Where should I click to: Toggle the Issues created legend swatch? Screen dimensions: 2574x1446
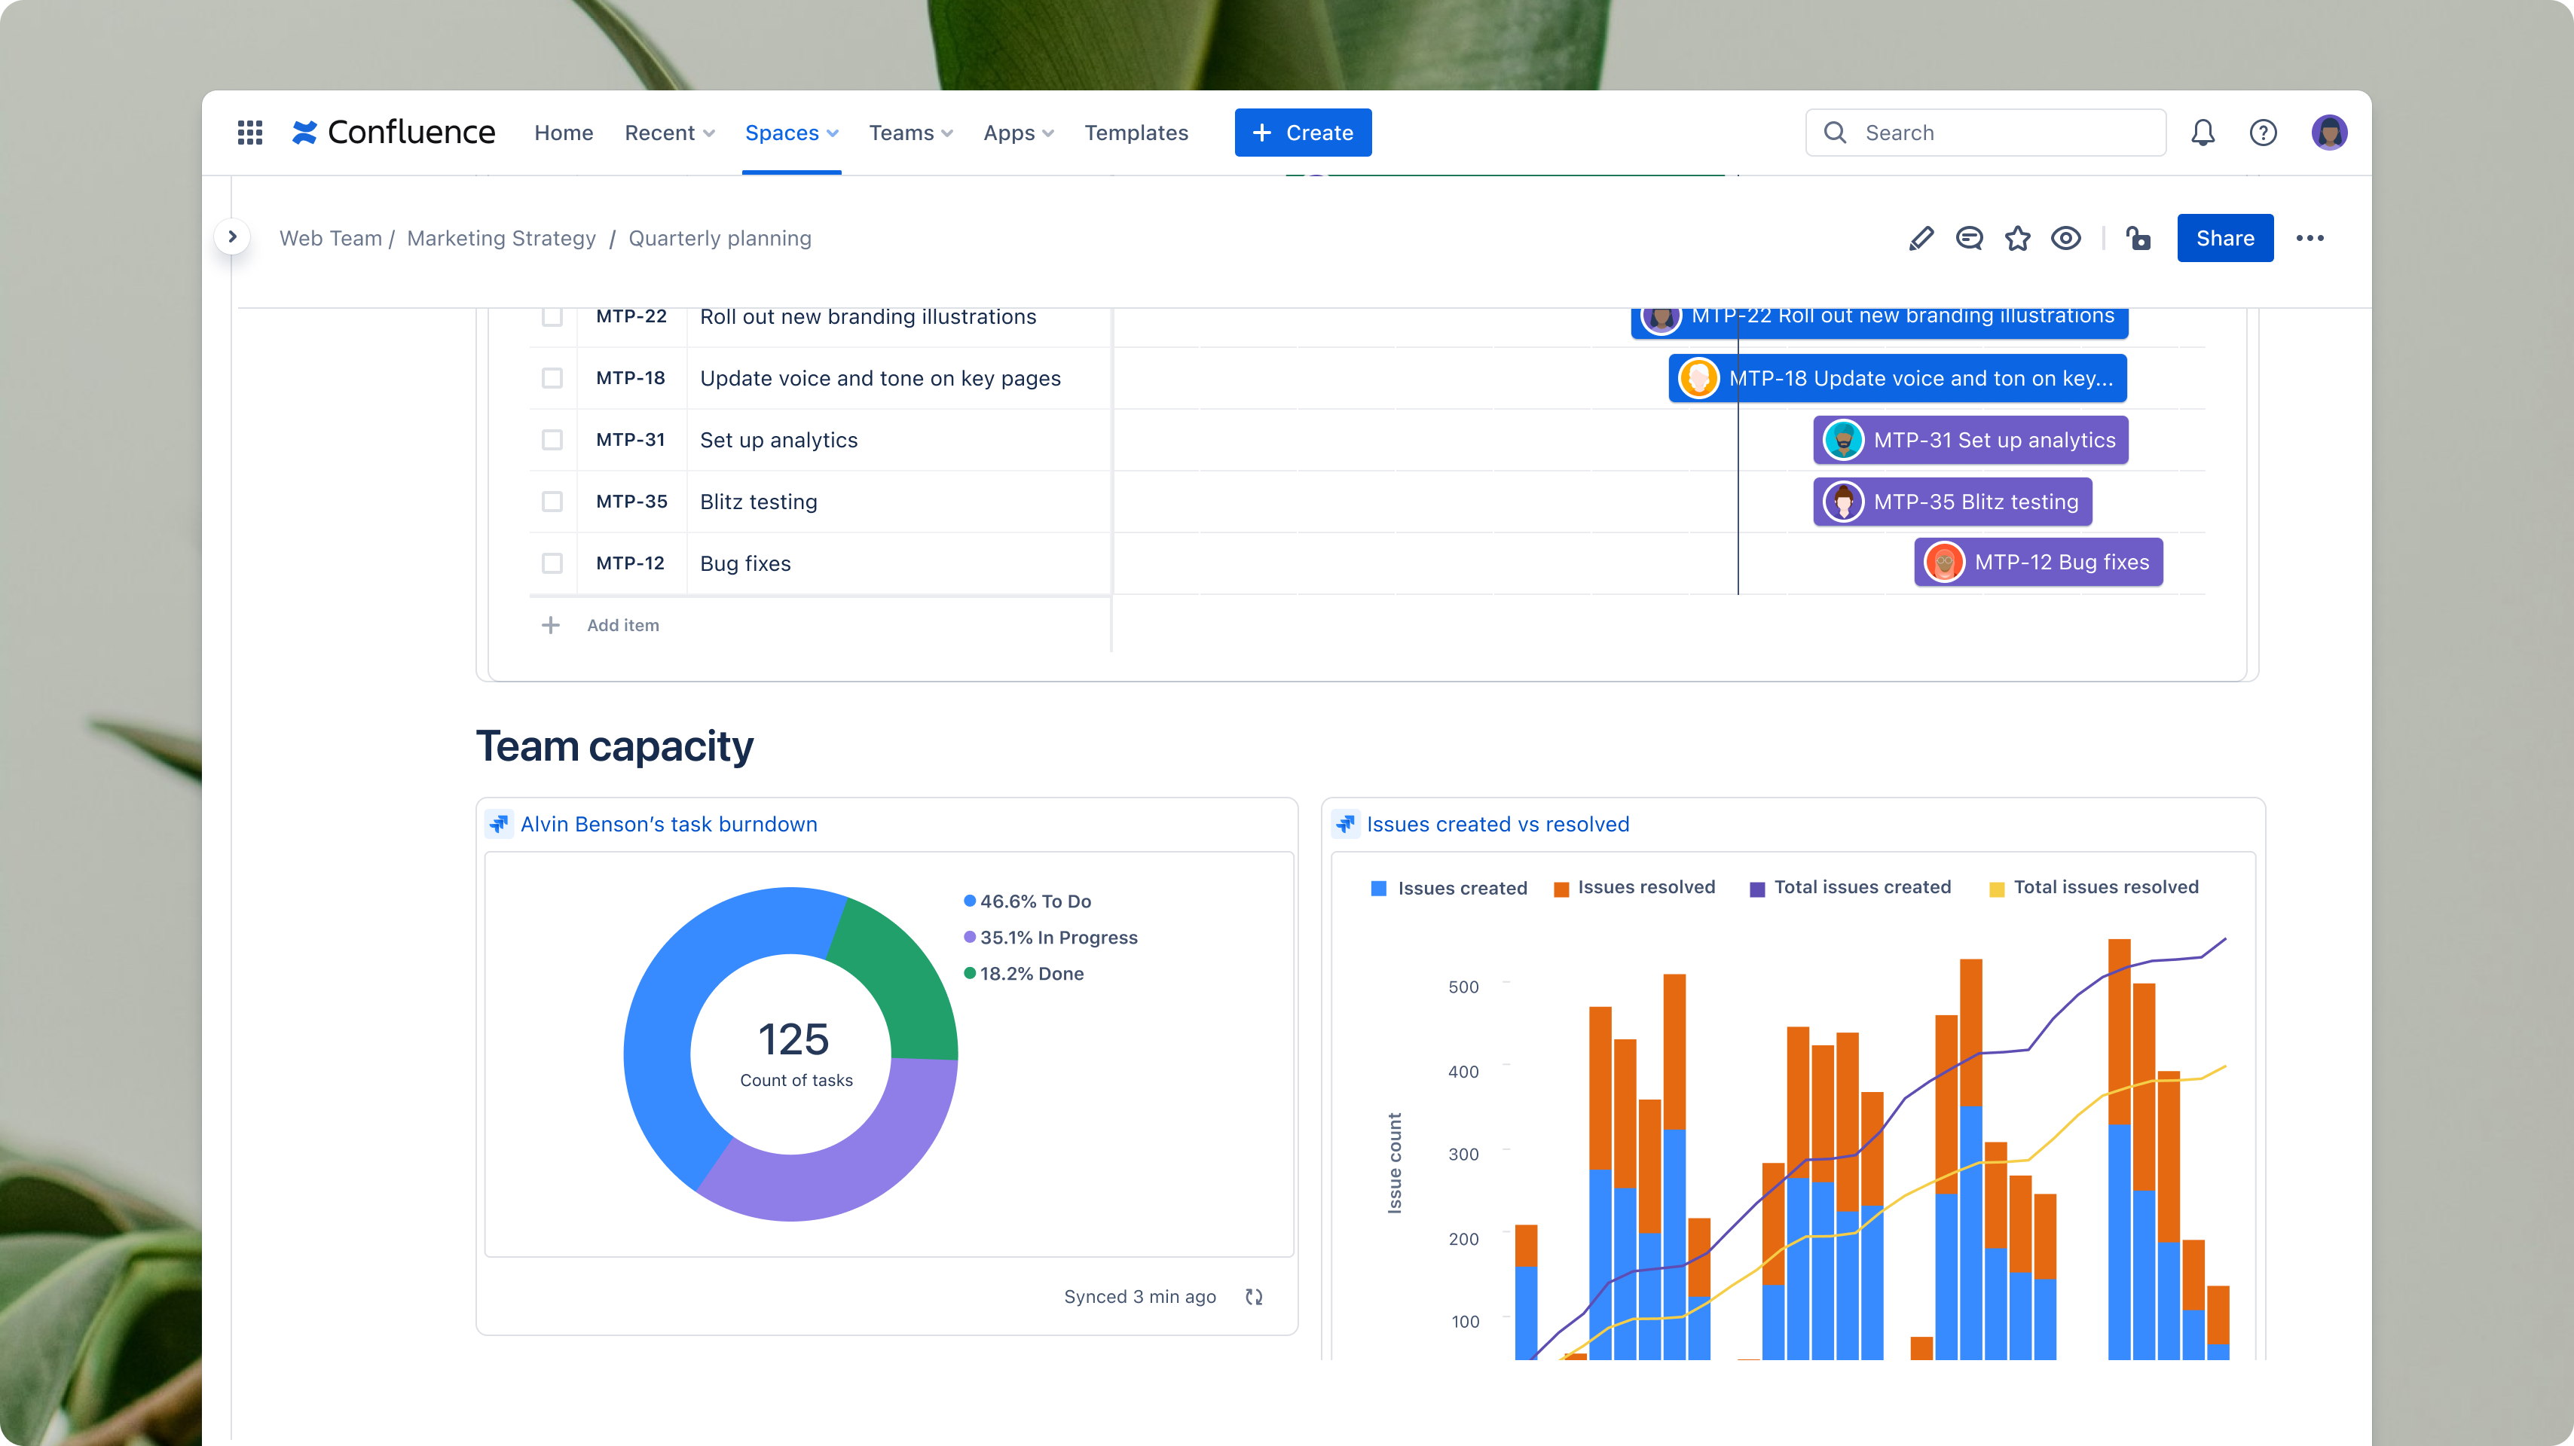click(x=1378, y=889)
